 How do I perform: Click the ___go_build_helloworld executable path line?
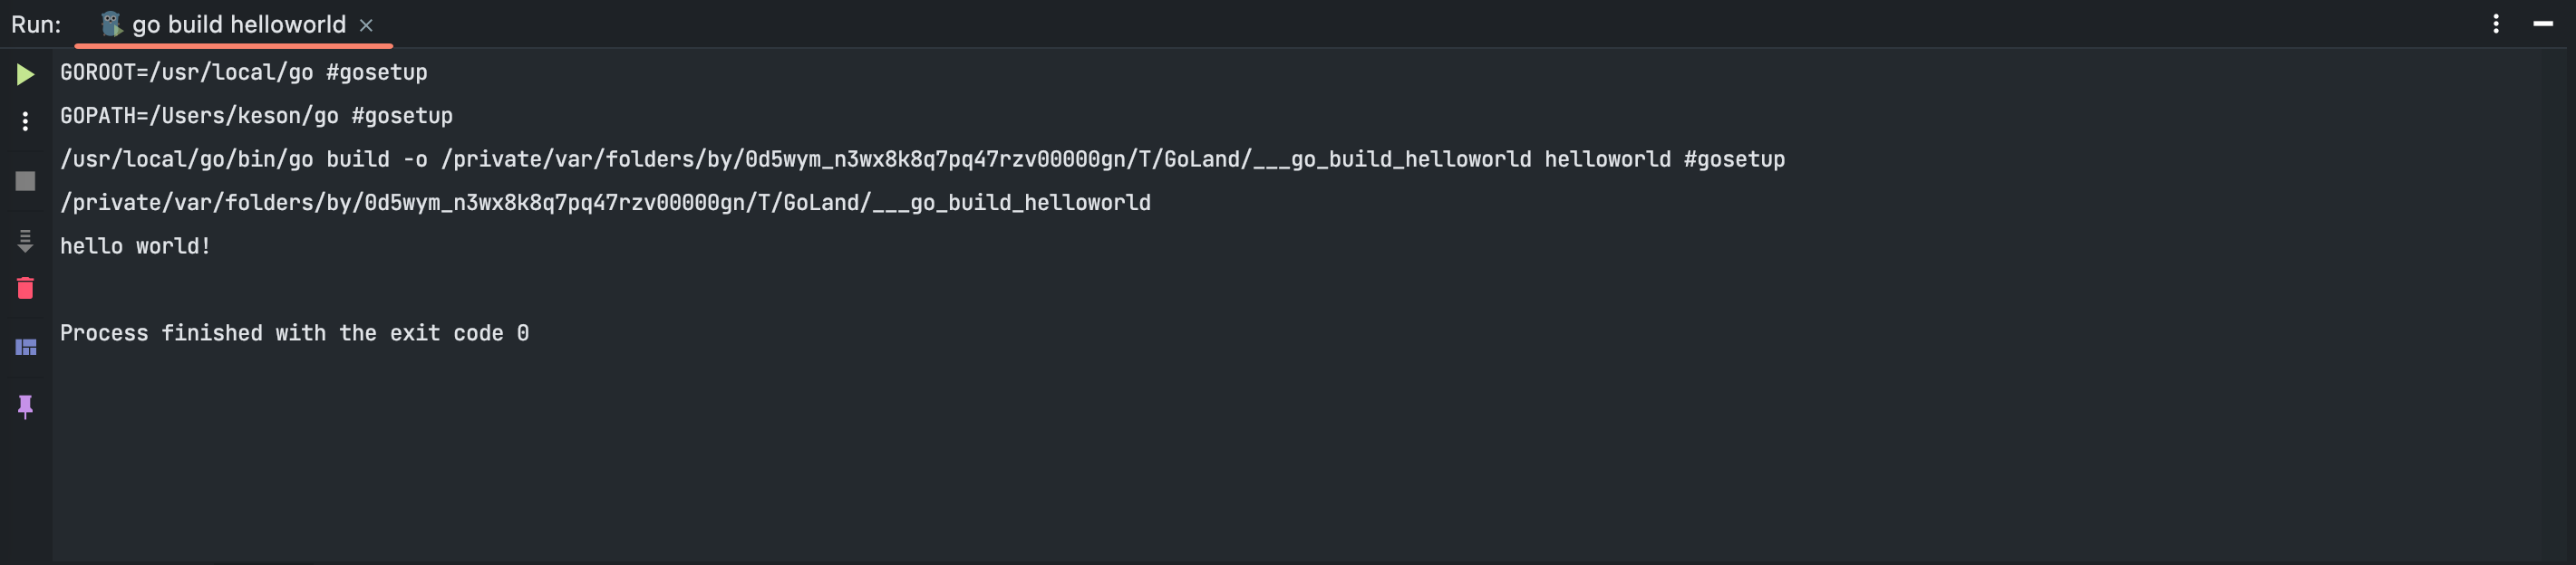[605, 203]
